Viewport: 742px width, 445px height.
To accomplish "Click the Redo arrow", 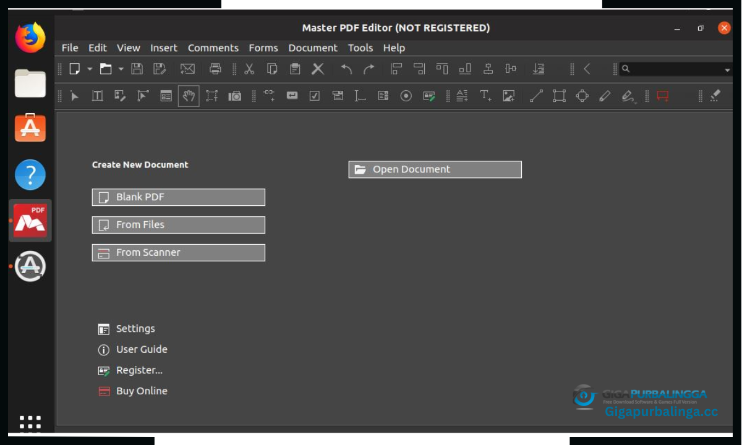I will (369, 69).
